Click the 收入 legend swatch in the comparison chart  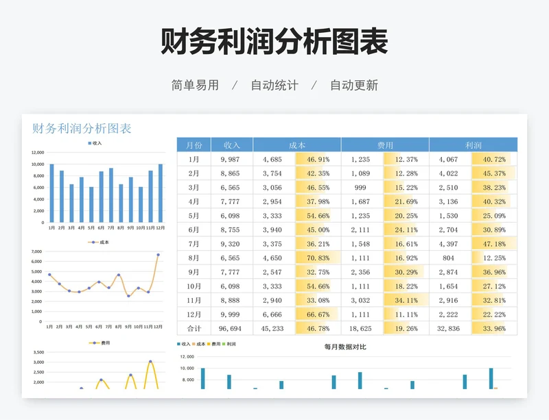tap(179, 344)
